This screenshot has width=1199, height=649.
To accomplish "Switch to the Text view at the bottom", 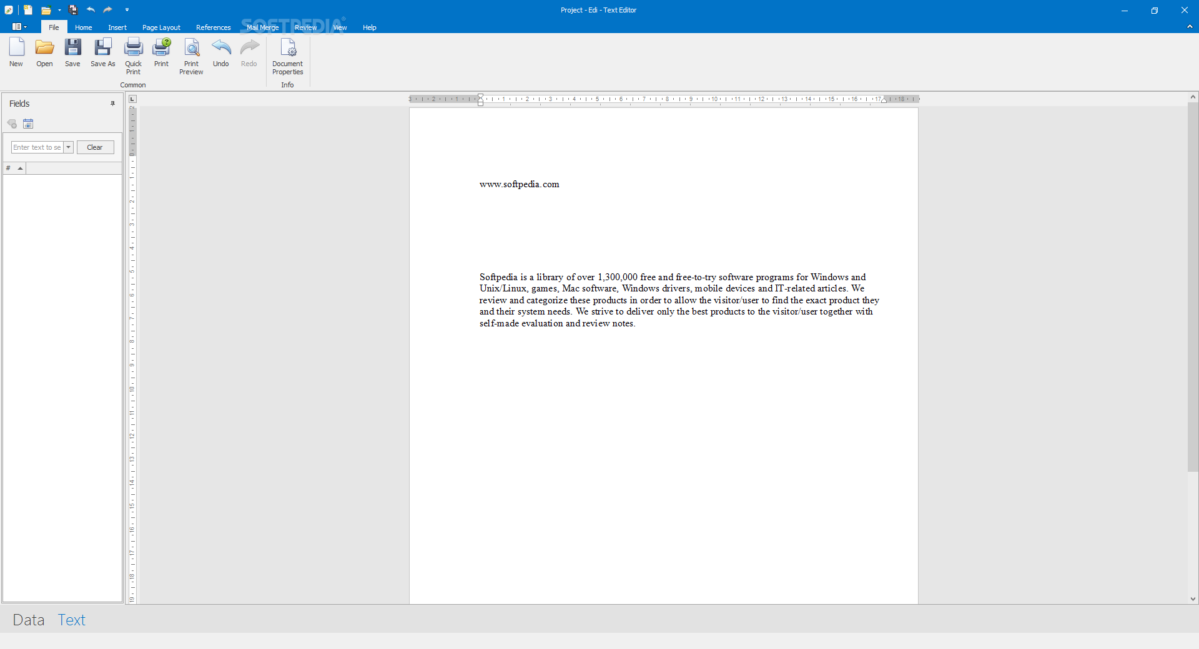I will click(x=72, y=620).
